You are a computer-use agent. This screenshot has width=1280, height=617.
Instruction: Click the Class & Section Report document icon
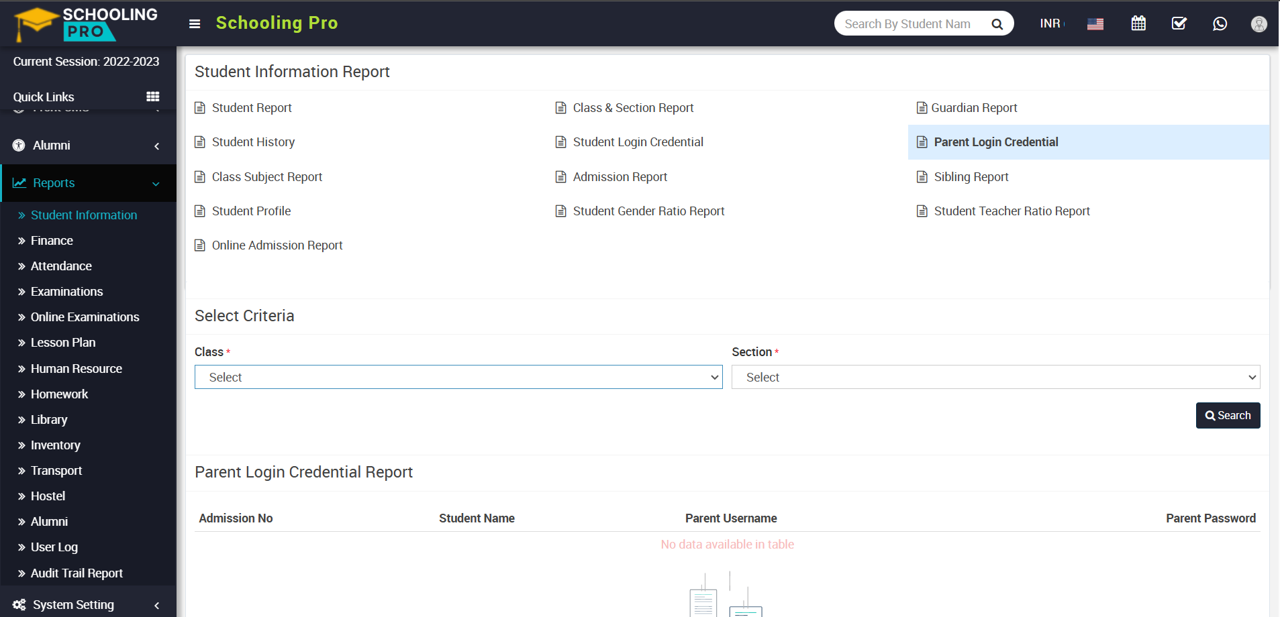point(560,108)
